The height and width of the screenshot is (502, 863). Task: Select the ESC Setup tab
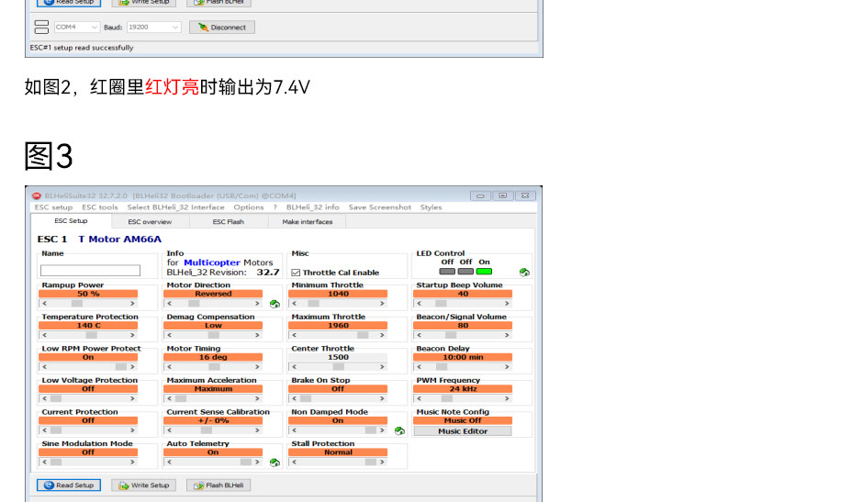(71, 221)
